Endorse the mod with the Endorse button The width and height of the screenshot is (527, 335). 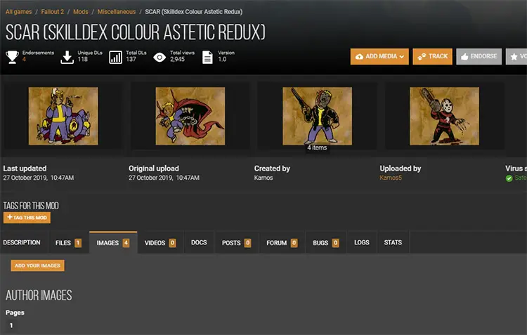click(479, 56)
